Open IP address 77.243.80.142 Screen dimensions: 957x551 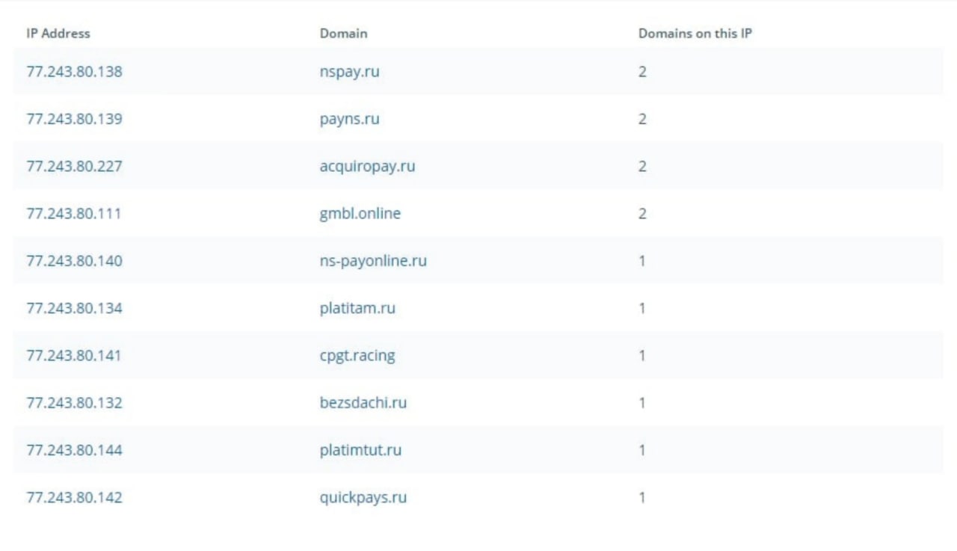coord(74,498)
